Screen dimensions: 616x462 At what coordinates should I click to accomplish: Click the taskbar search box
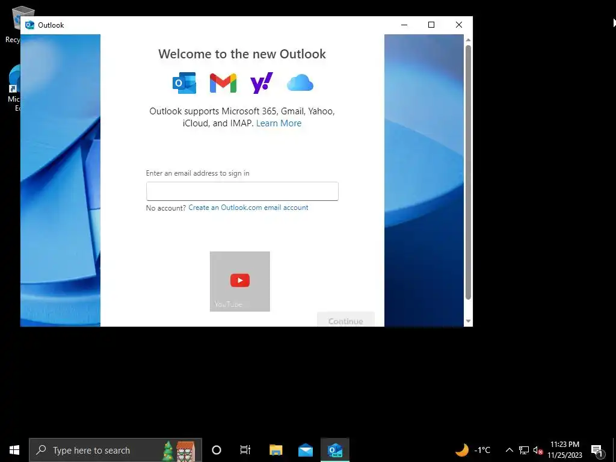tap(115, 450)
